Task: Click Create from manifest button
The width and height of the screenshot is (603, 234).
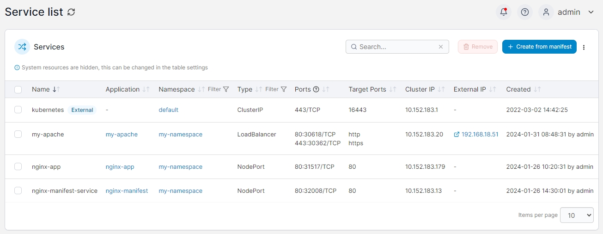Action: 539,47
